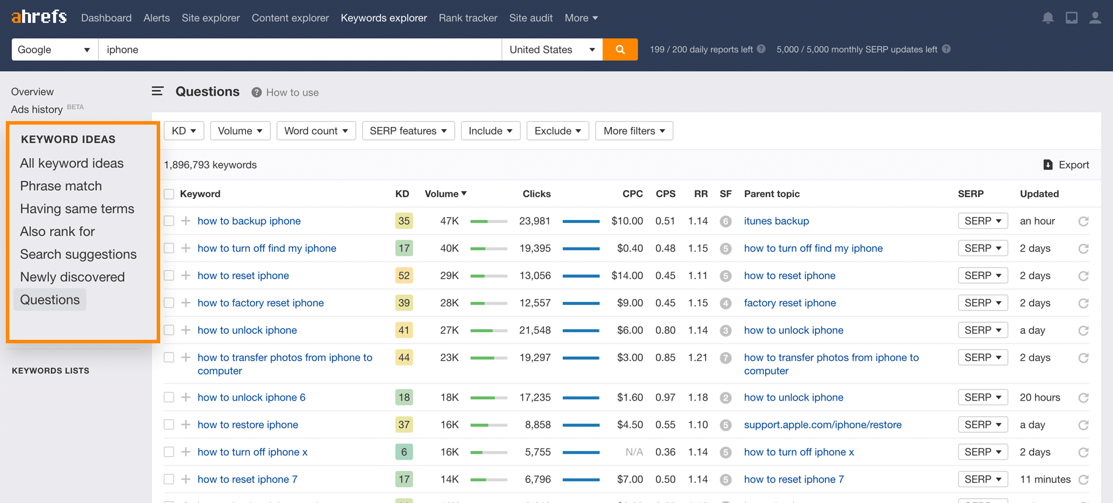Open the user account icon
Viewport: 1113px width, 503px height.
pos(1095,18)
